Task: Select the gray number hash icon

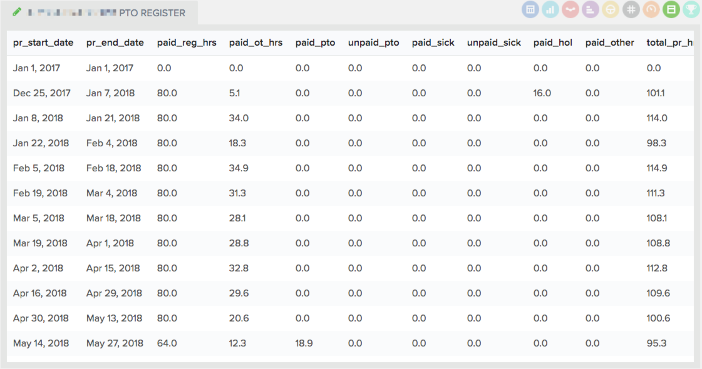Action: tap(631, 9)
